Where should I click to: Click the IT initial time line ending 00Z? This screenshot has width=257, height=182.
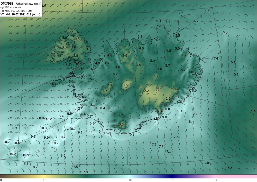[16, 11]
